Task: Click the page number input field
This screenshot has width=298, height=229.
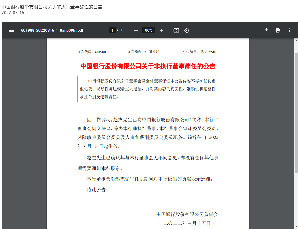Action: click(112, 30)
